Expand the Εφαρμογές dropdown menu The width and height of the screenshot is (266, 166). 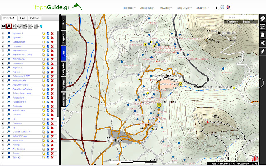click(184, 8)
